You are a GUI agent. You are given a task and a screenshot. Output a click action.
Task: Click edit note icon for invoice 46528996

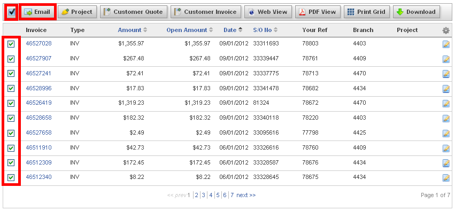coord(446,89)
